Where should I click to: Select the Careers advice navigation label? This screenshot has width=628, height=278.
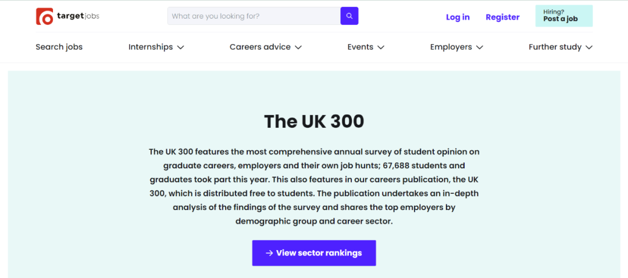point(260,47)
